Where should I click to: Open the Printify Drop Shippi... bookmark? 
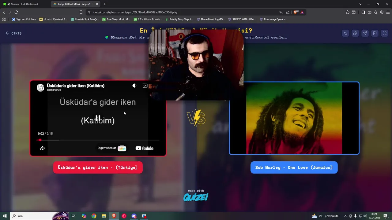click(179, 19)
